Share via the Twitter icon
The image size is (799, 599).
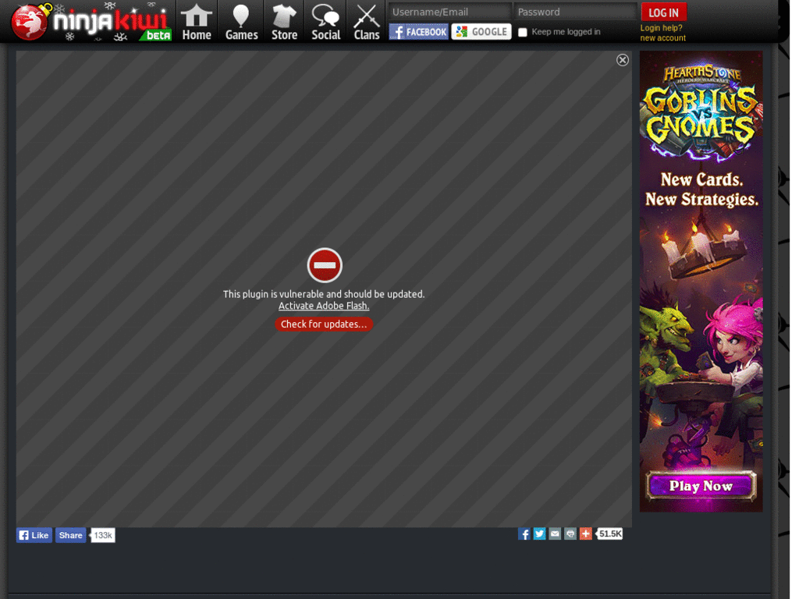(x=539, y=533)
